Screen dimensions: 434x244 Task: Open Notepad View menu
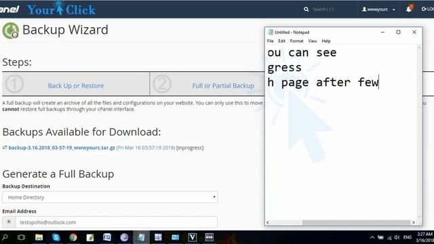tap(313, 41)
